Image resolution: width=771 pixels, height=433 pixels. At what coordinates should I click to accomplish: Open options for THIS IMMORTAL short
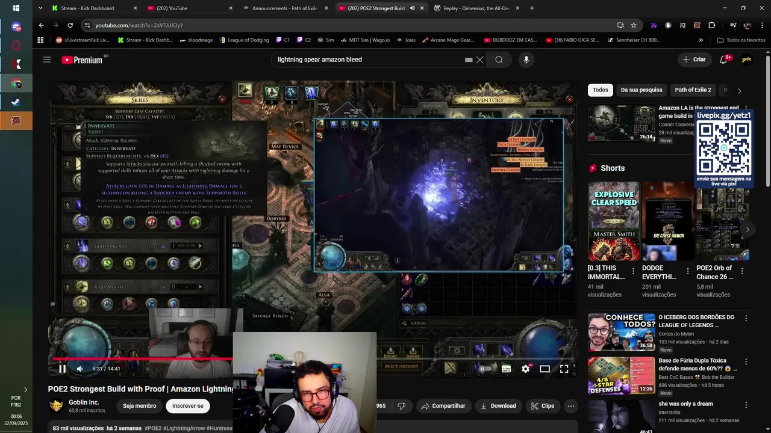pyautogui.click(x=633, y=271)
